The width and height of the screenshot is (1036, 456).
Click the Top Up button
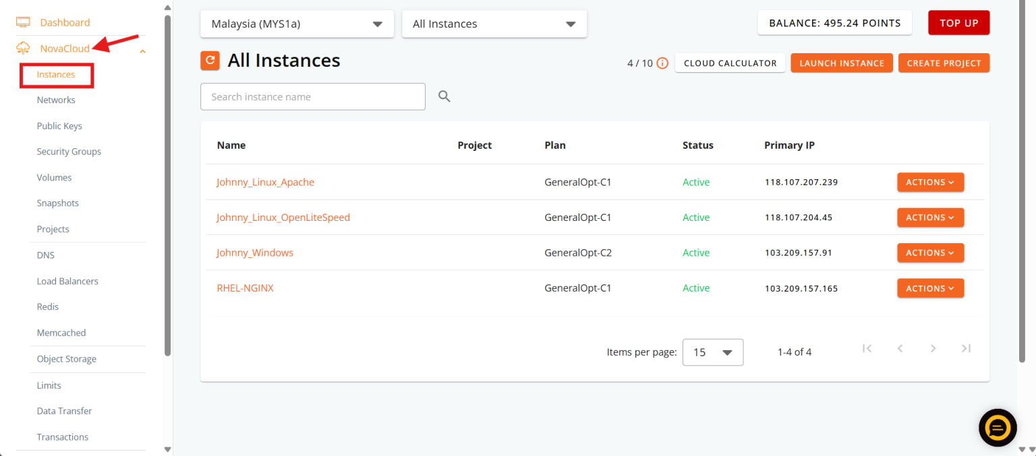coord(958,23)
